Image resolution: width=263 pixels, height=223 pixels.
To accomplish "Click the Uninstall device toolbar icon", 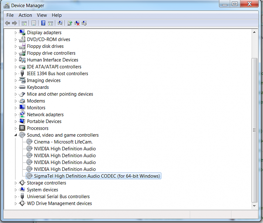I will coord(77,23).
